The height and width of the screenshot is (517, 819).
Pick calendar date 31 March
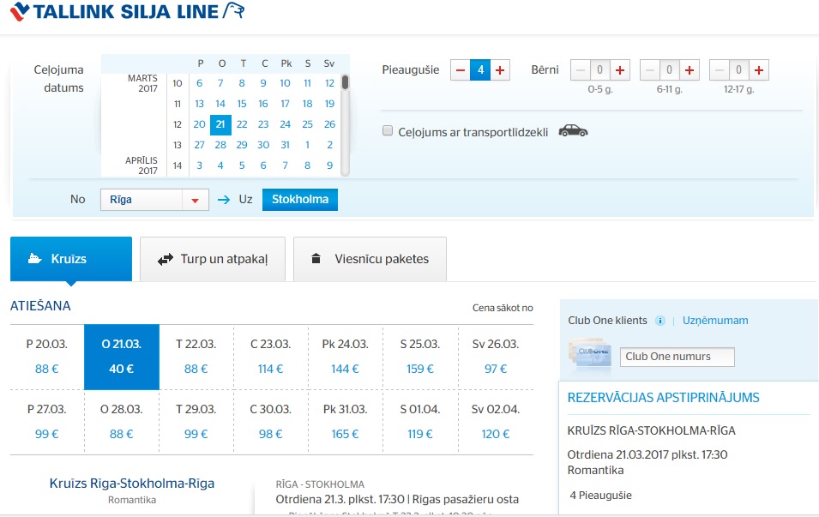click(286, 145)
